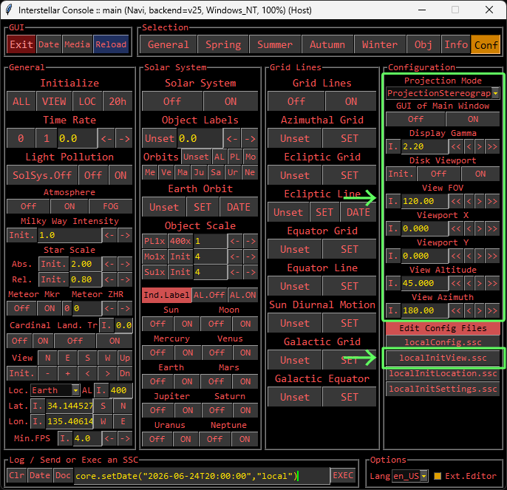The image size is (507, 490).
Task: Click Ecliptic Line DATE button
Action: point(358,213)
